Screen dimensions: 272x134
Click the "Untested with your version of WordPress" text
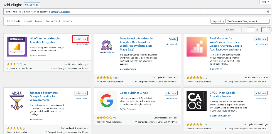(69, 68)
